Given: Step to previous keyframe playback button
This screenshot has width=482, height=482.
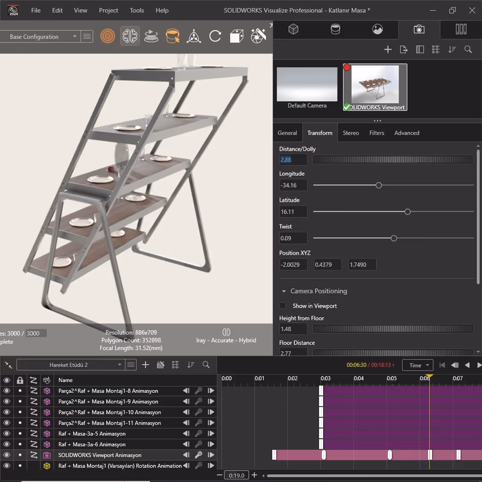Looking at the screenshot, I should coord(455,365).
